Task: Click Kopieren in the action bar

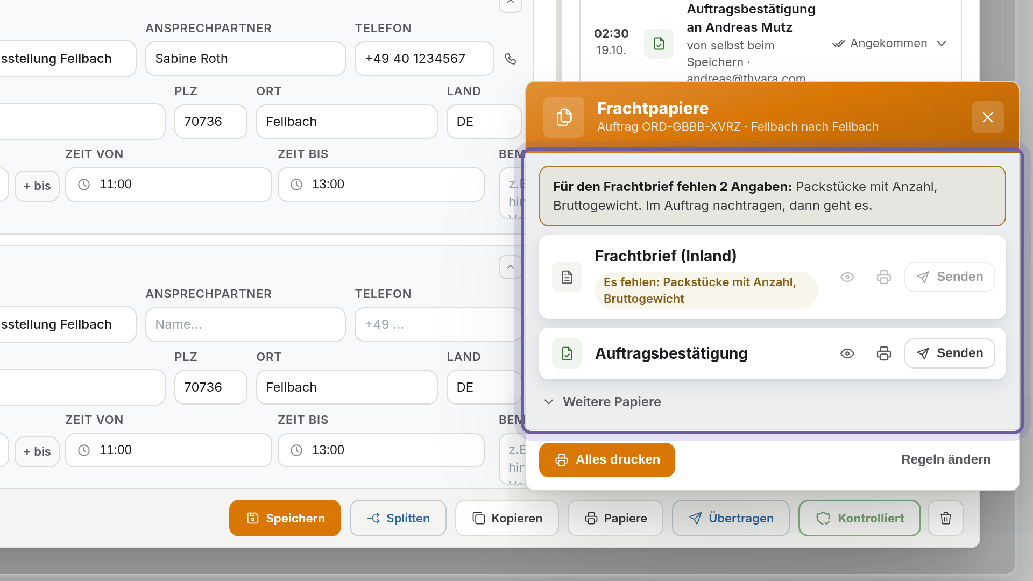Action: click(x=507, y=518)
